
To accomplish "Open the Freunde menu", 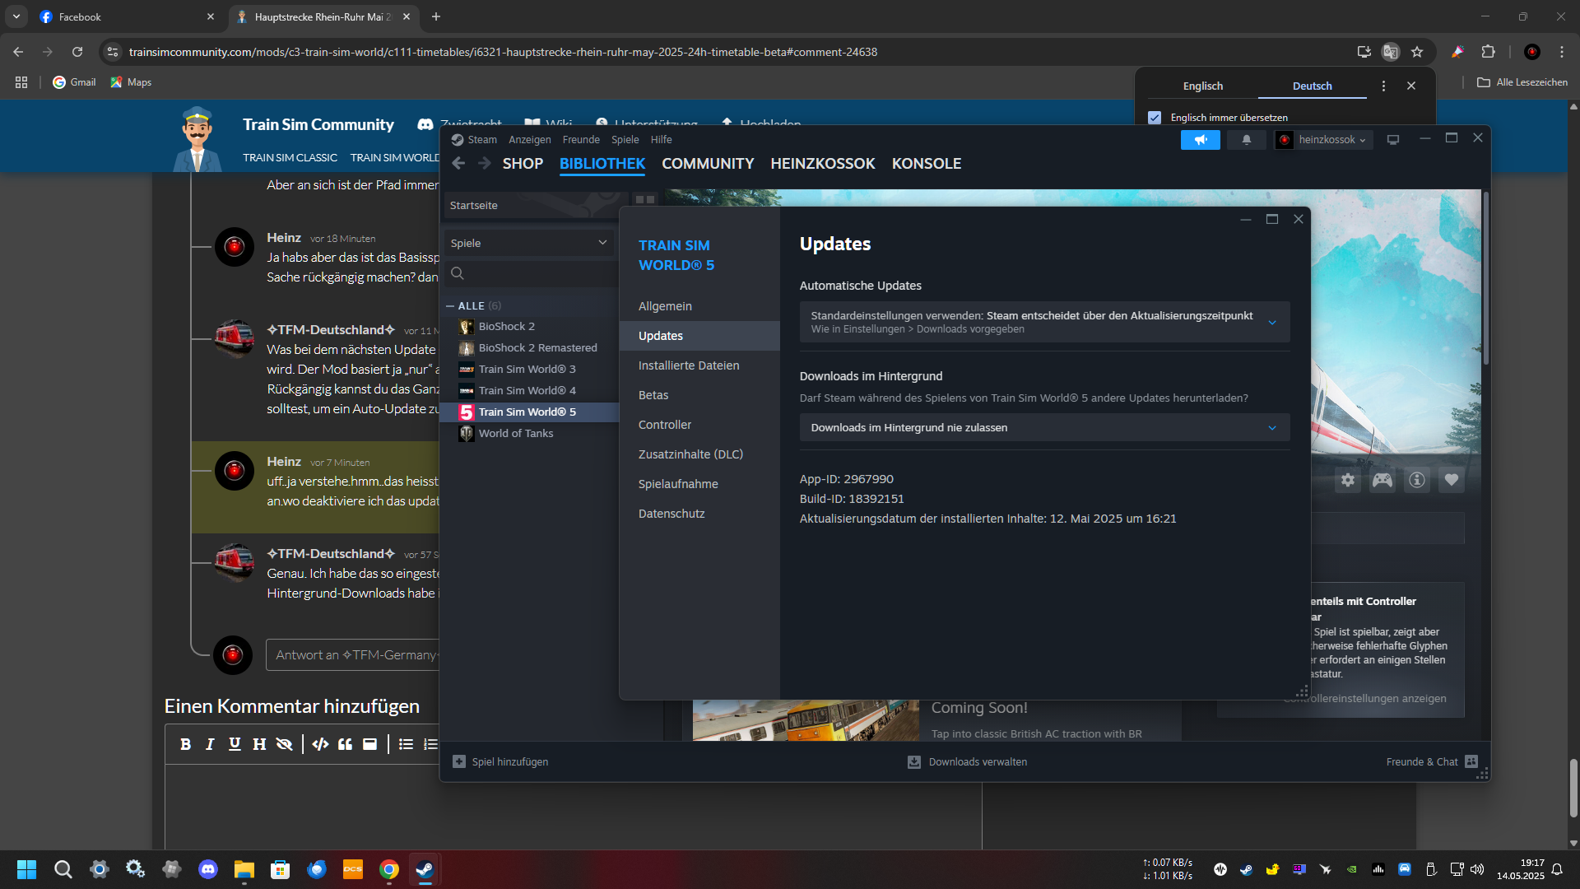I will coord(581,140).
